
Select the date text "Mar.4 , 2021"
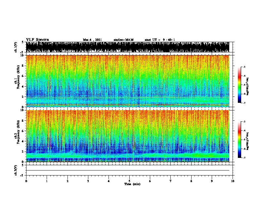coord(92,40)
